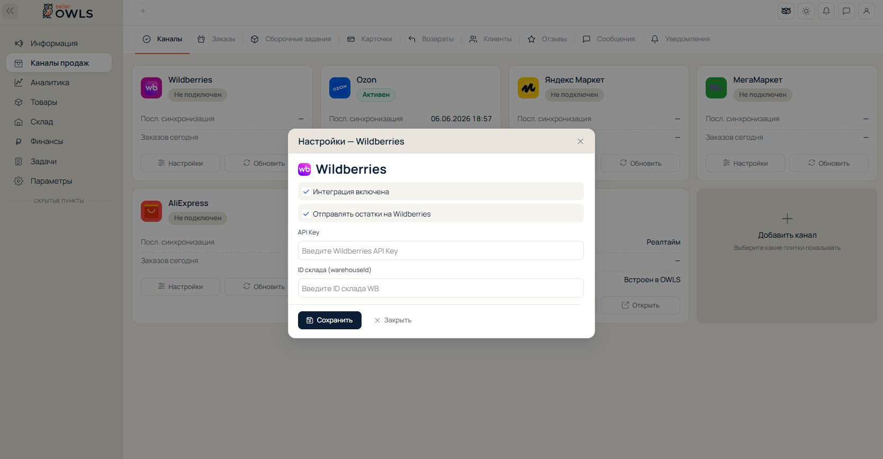Open the Уведомления tab
883x459 pixels.
pyautogui.click(x=680, y=39)
